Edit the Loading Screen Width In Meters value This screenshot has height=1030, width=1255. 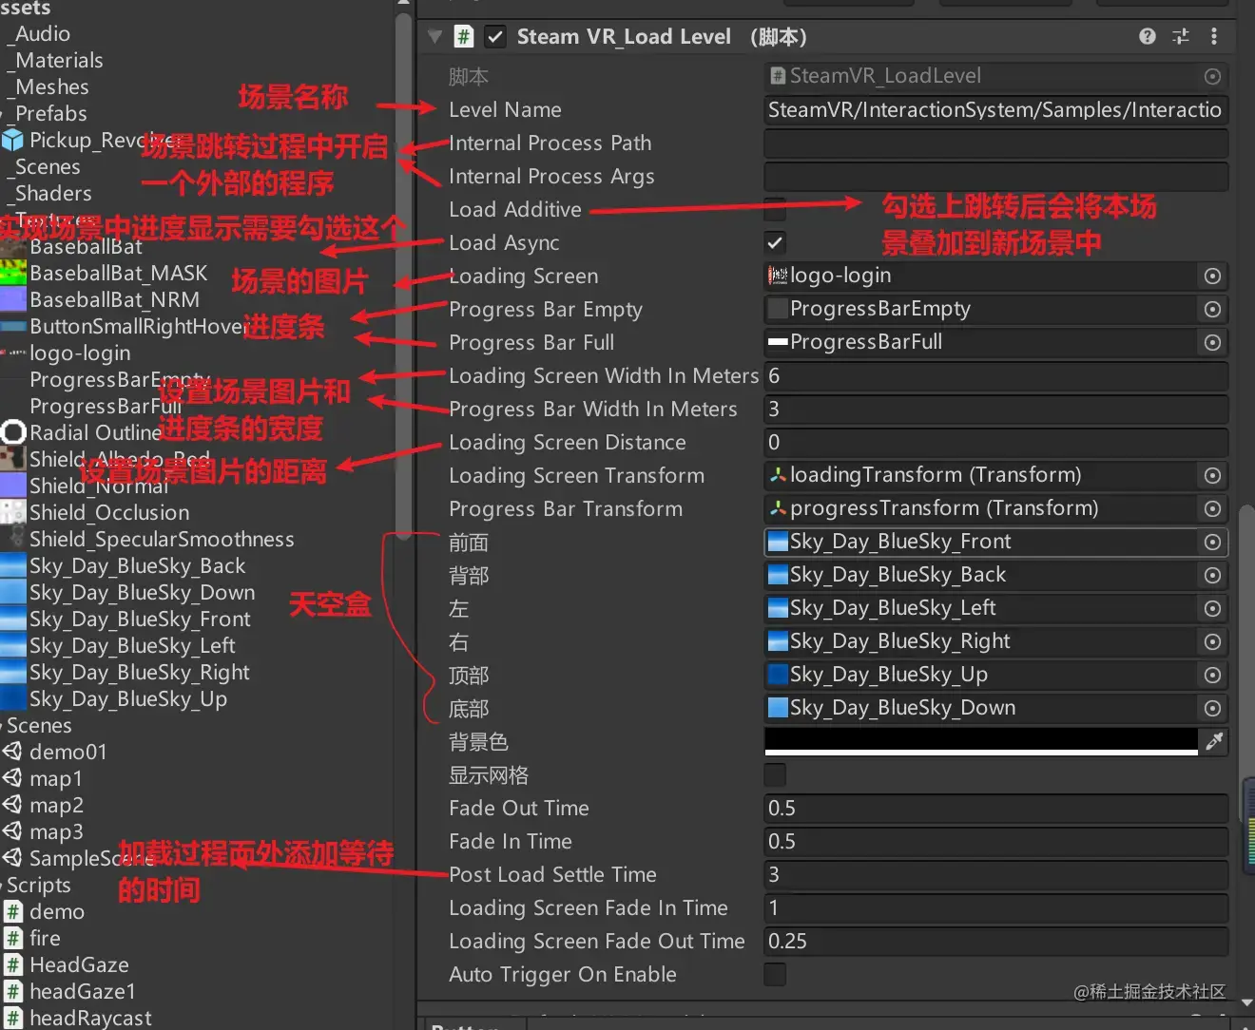click(995, 375)
